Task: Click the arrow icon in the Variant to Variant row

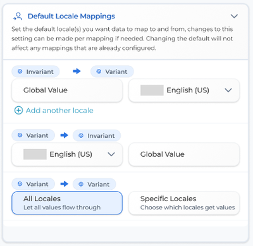Action: coord(65,184)
